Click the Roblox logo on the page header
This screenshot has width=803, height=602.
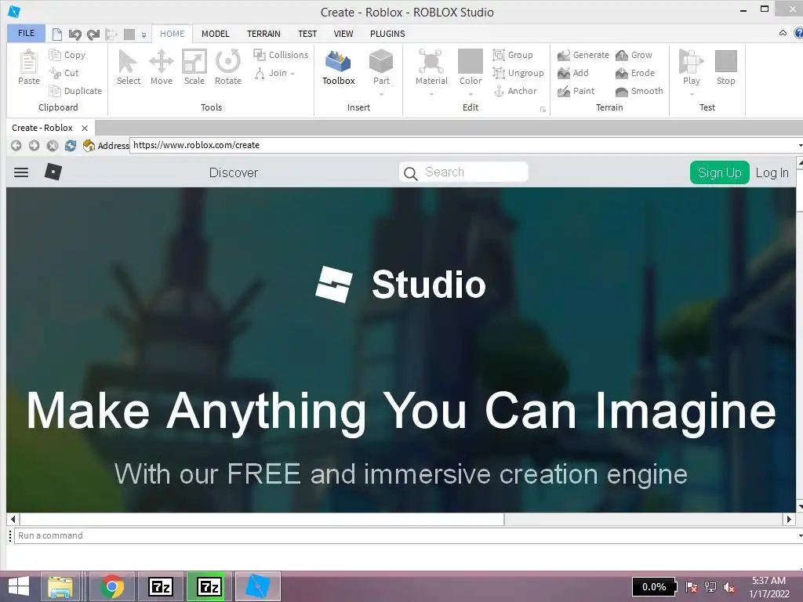tap(53, 172)
